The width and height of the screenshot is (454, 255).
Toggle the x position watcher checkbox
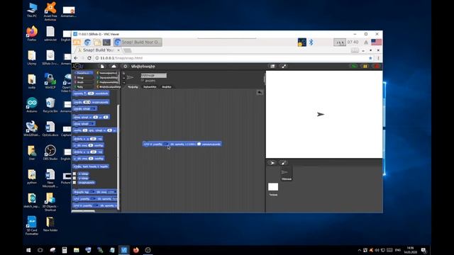tap(74, 174)
